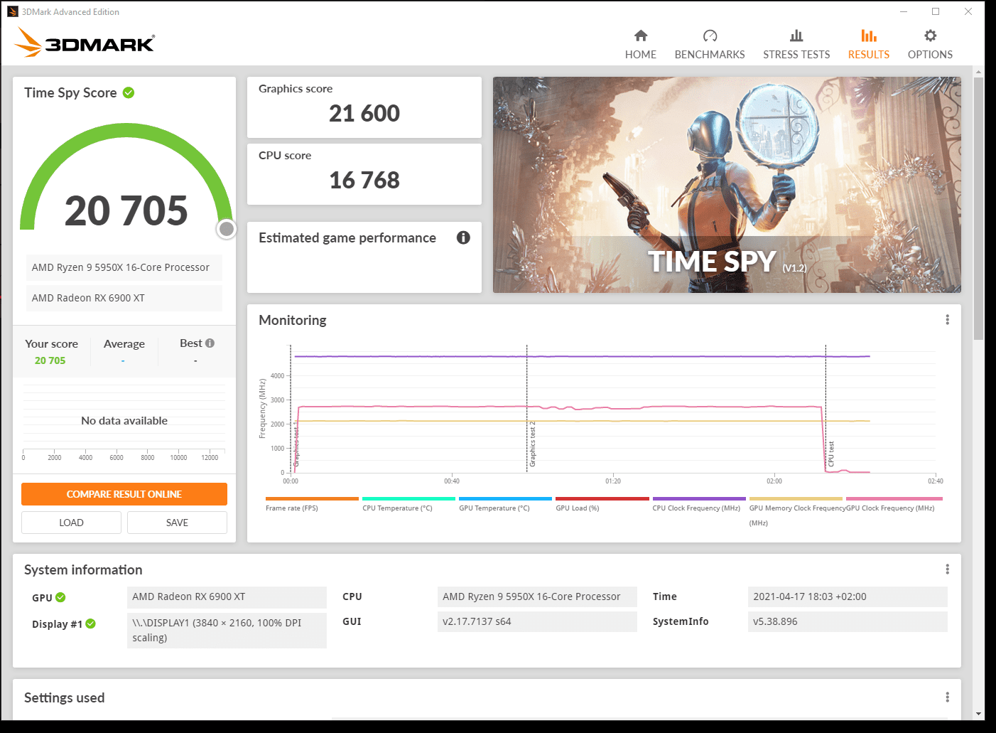Click Your score value 20 705

(50, 360)
